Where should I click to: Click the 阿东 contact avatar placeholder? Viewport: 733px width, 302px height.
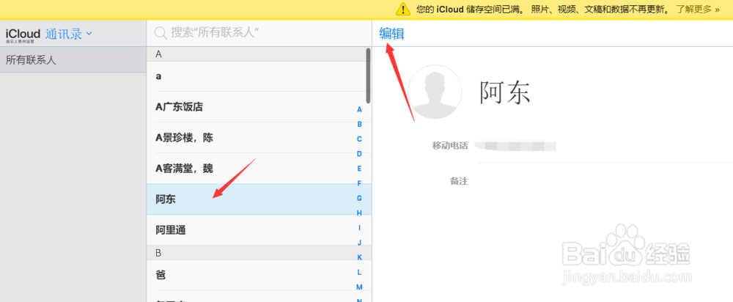[435, 92]
